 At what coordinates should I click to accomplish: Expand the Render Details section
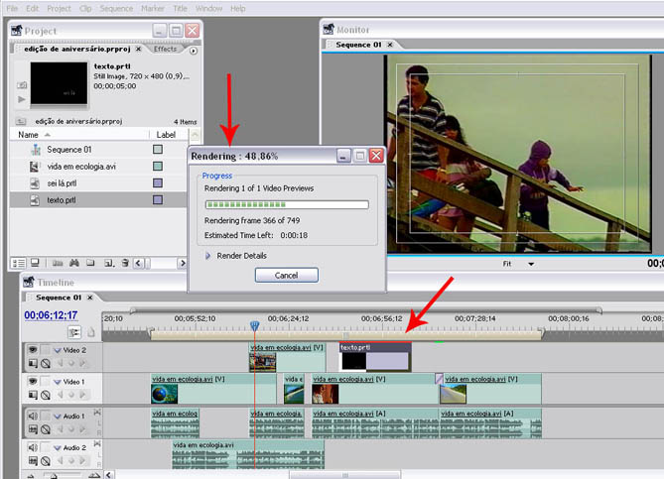tap(208, 255)
